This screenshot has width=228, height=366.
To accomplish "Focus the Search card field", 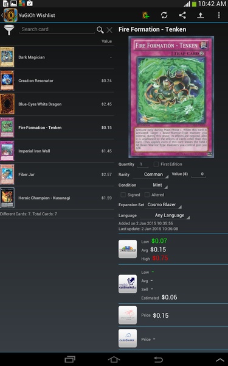I will click(x=57, y=29).
